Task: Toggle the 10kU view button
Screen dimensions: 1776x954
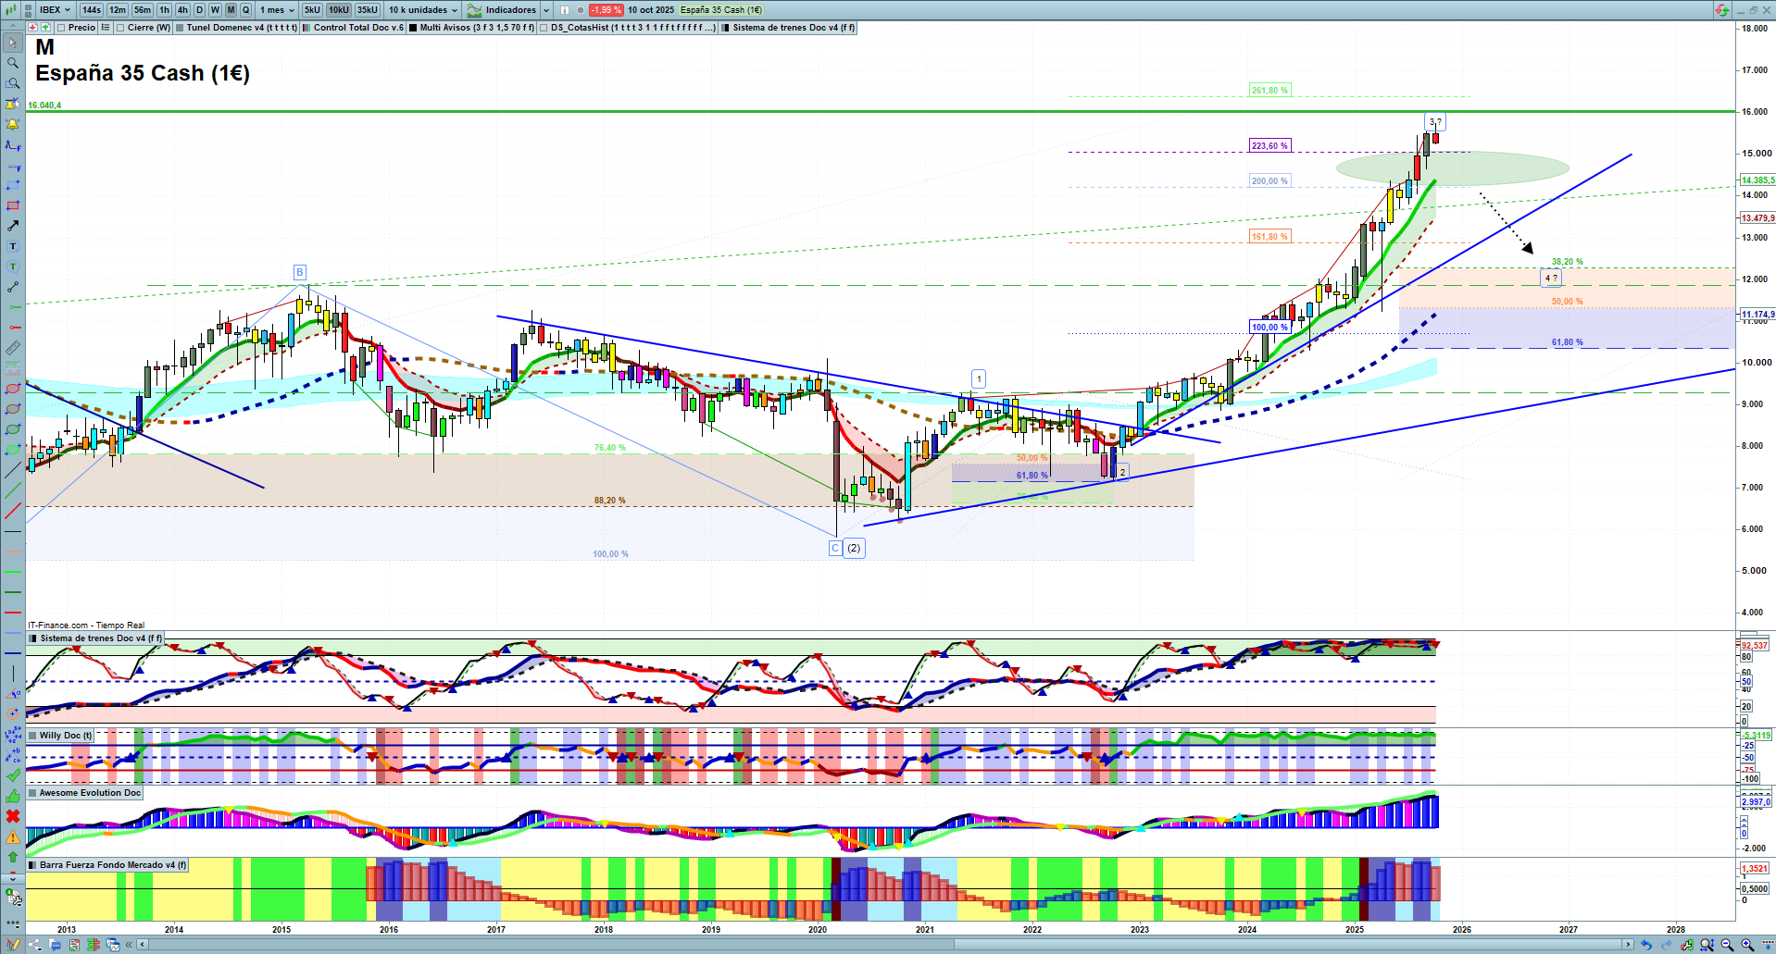Action: 339,10
